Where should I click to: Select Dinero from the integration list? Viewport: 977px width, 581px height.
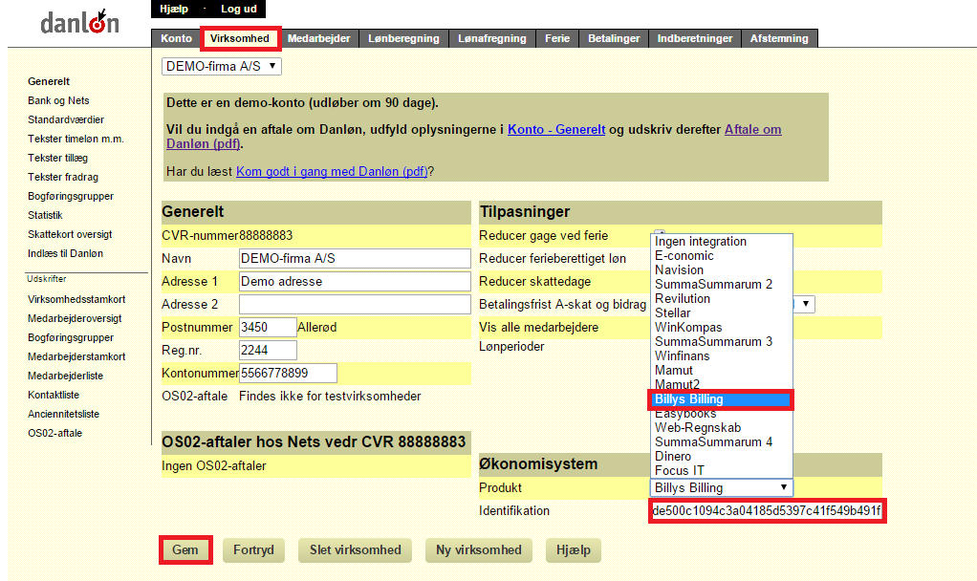673,457
